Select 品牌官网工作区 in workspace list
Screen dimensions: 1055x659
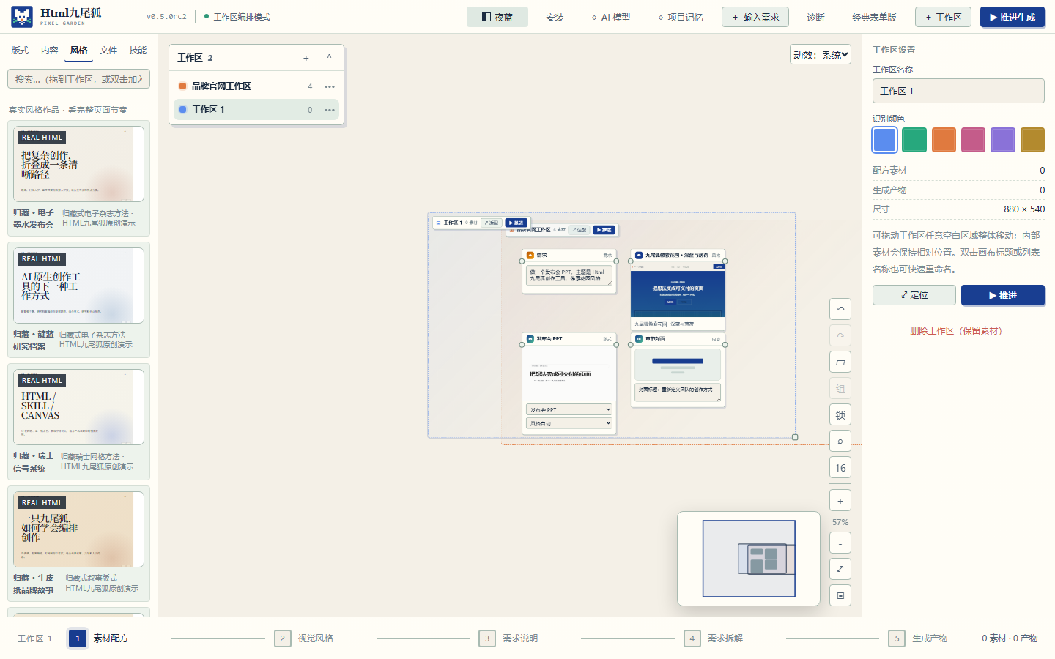coord(256,86)
